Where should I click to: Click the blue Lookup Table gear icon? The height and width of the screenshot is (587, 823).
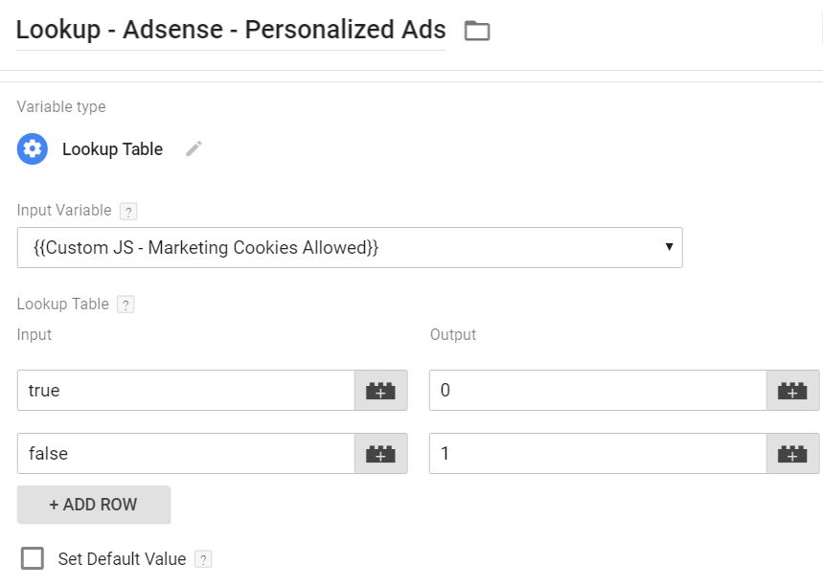click(x=33, y=148)
